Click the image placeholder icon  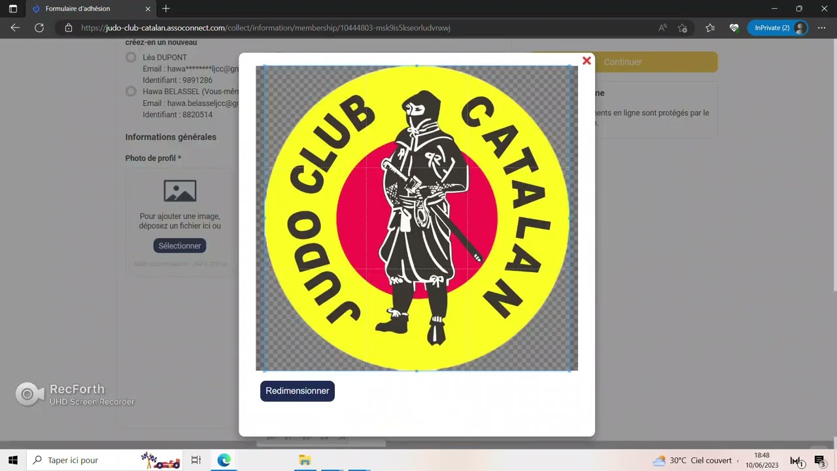click(x=180, y=190)
